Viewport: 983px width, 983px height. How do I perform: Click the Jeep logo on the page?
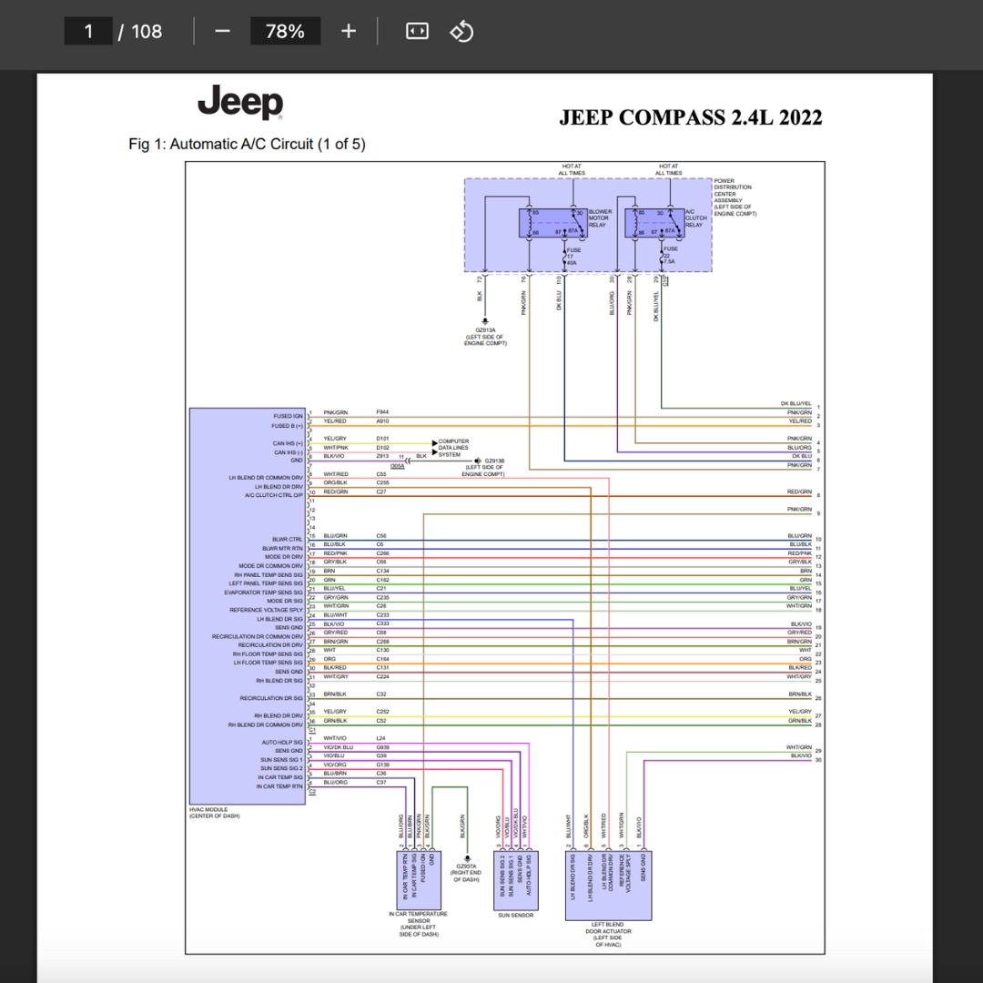240,102
